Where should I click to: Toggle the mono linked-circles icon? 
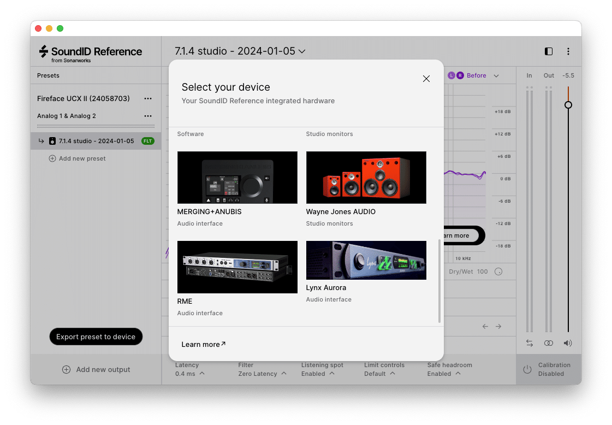click(548, 343)
